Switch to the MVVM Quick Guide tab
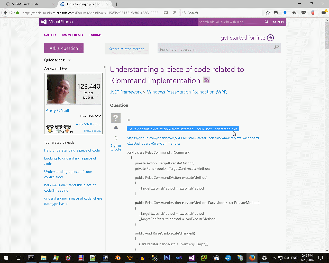The height and width of the screenshot is (263, 329). [30, 4]
